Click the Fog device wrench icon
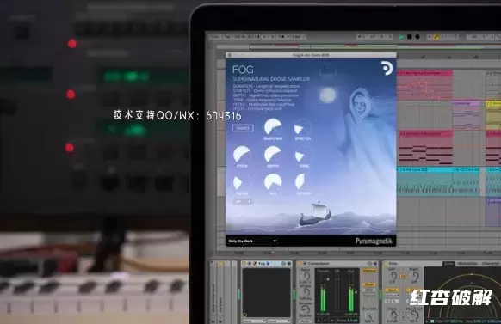Viewport: 501px width, 324px height. point(255,263)
